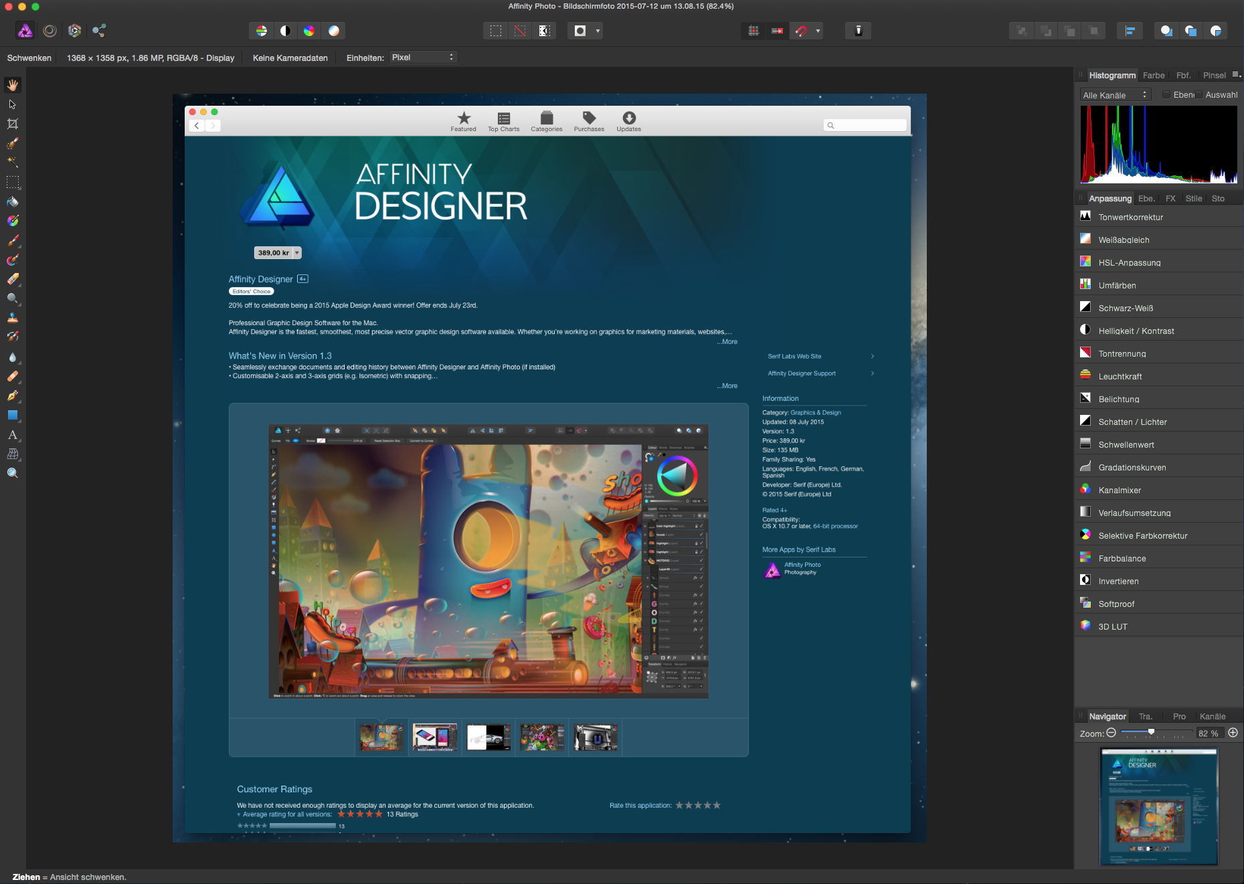
Task: Select the Mesh Warp tool
Action: tap(13, 454)
